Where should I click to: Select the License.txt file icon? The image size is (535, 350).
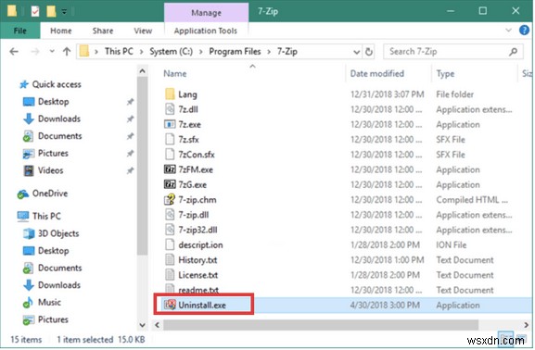(x=170, y=275)
